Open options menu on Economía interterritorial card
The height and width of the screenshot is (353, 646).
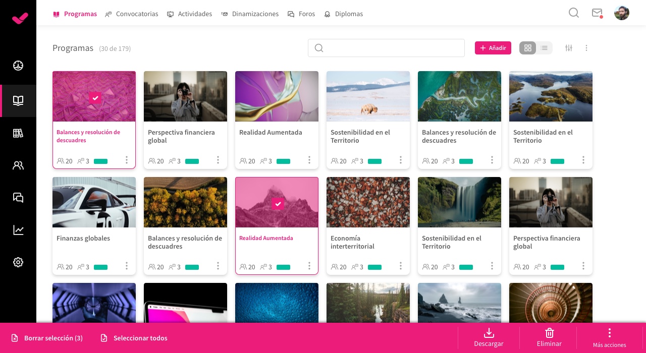point(401,266)
